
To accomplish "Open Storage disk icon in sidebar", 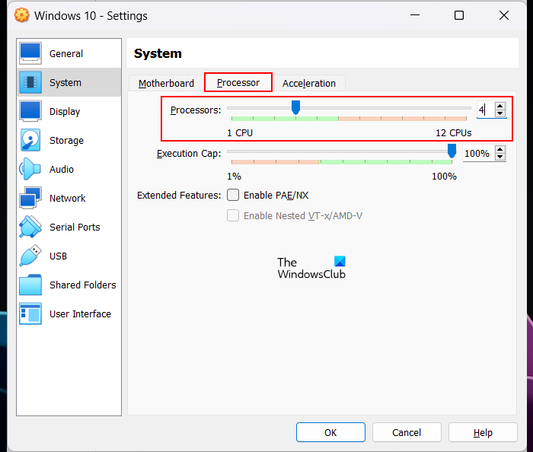I will pyautogui.click(x=30, y=140).
